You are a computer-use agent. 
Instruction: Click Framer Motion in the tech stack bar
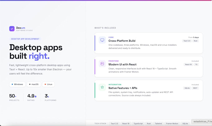point(172,124)
